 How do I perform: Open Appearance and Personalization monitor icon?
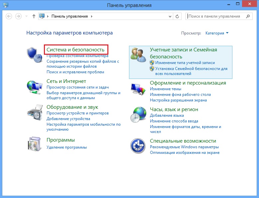(138, 89)
